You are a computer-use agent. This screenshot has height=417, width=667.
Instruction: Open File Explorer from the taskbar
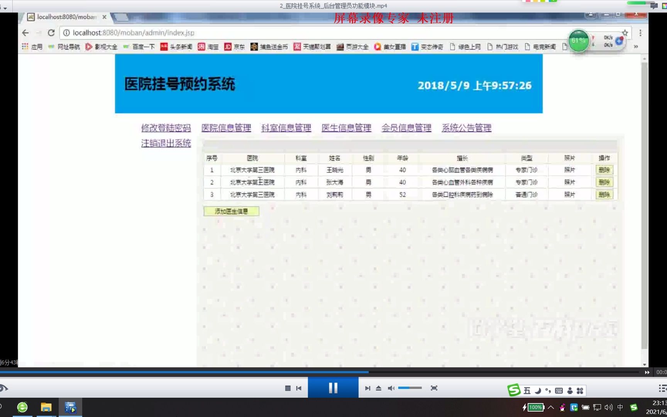point(46,407)
